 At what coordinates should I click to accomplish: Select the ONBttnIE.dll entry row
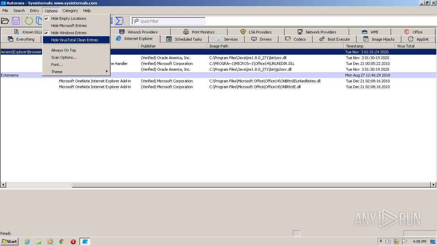218,87
